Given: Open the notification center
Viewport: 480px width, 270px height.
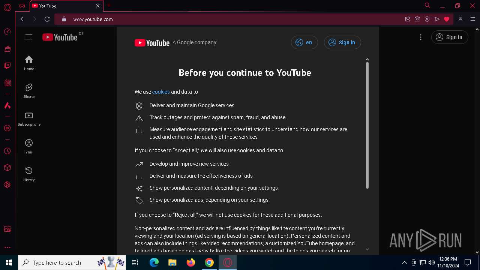Looking at the screenshot, I should [x=468, y=262].
